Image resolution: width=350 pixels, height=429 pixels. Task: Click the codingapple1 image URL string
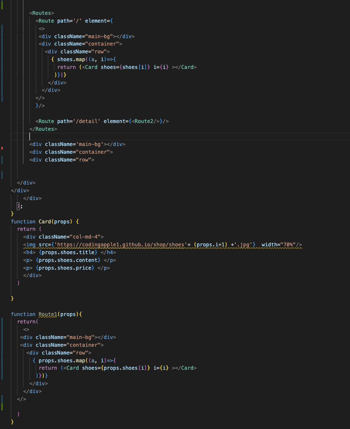tap(120, 245)
